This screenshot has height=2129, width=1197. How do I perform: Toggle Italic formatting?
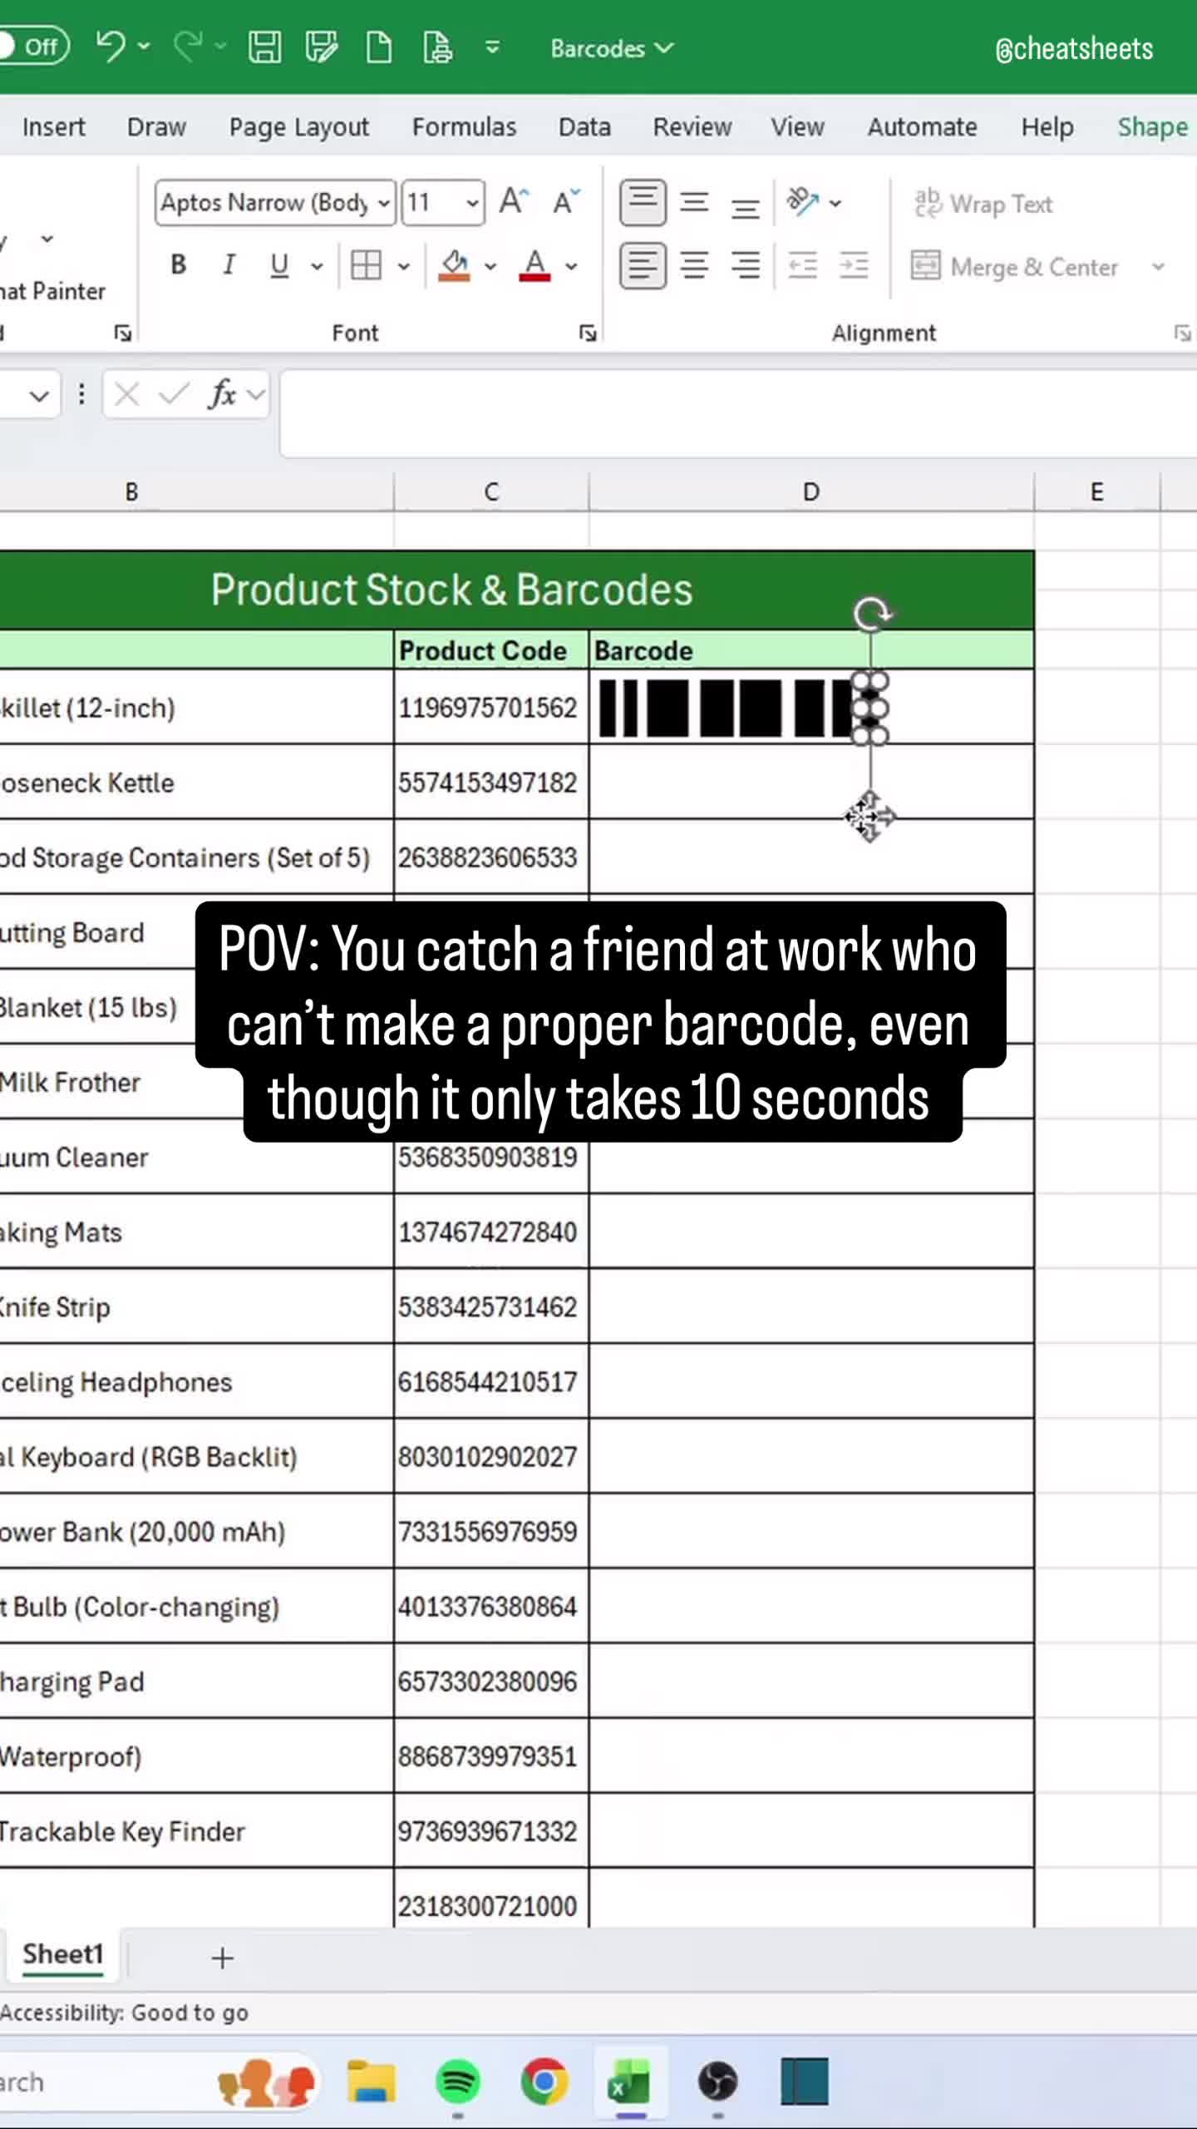[229, 265]
